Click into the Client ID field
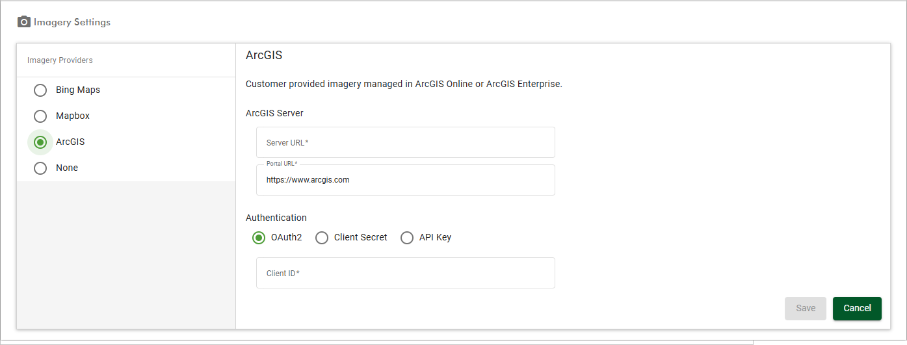 pos(406,273)
